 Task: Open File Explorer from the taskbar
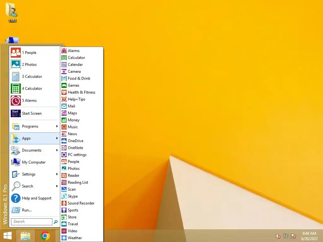click(x=26, y=236)
